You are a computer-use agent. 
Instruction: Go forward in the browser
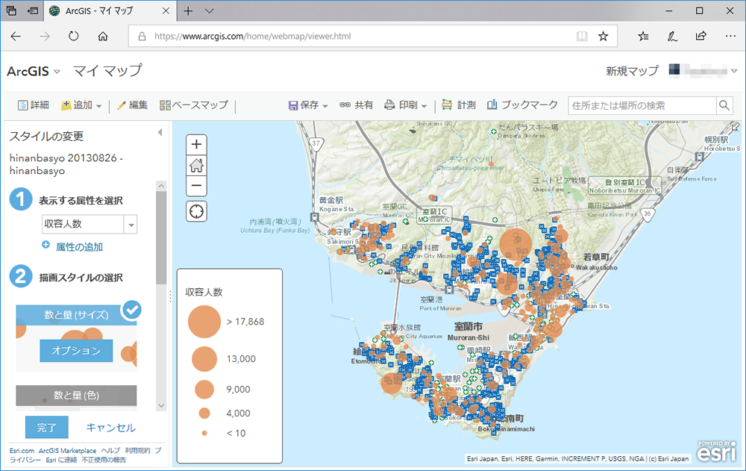[45, 36]
